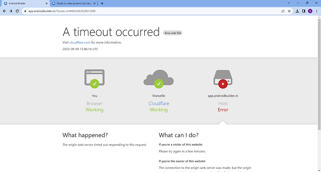Open a new tab with plus button

point(102,3)
